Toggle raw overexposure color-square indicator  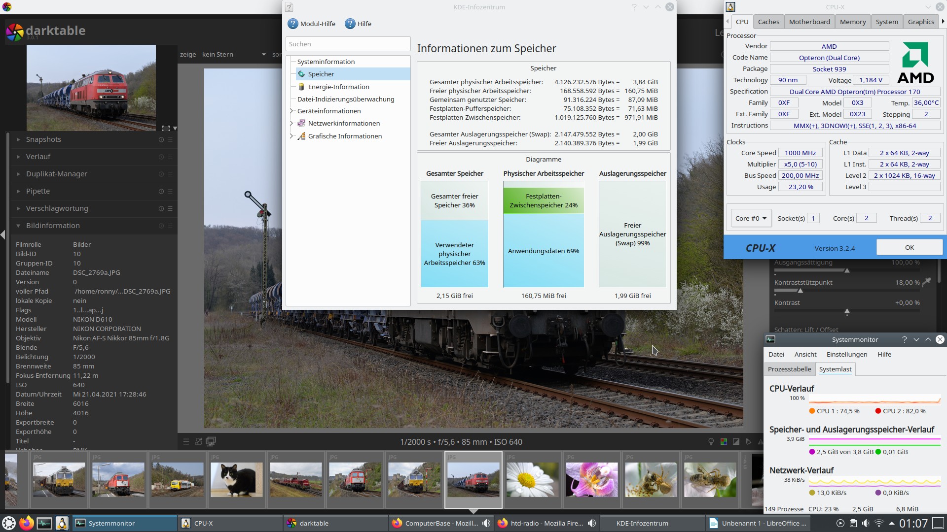(724, 442)
